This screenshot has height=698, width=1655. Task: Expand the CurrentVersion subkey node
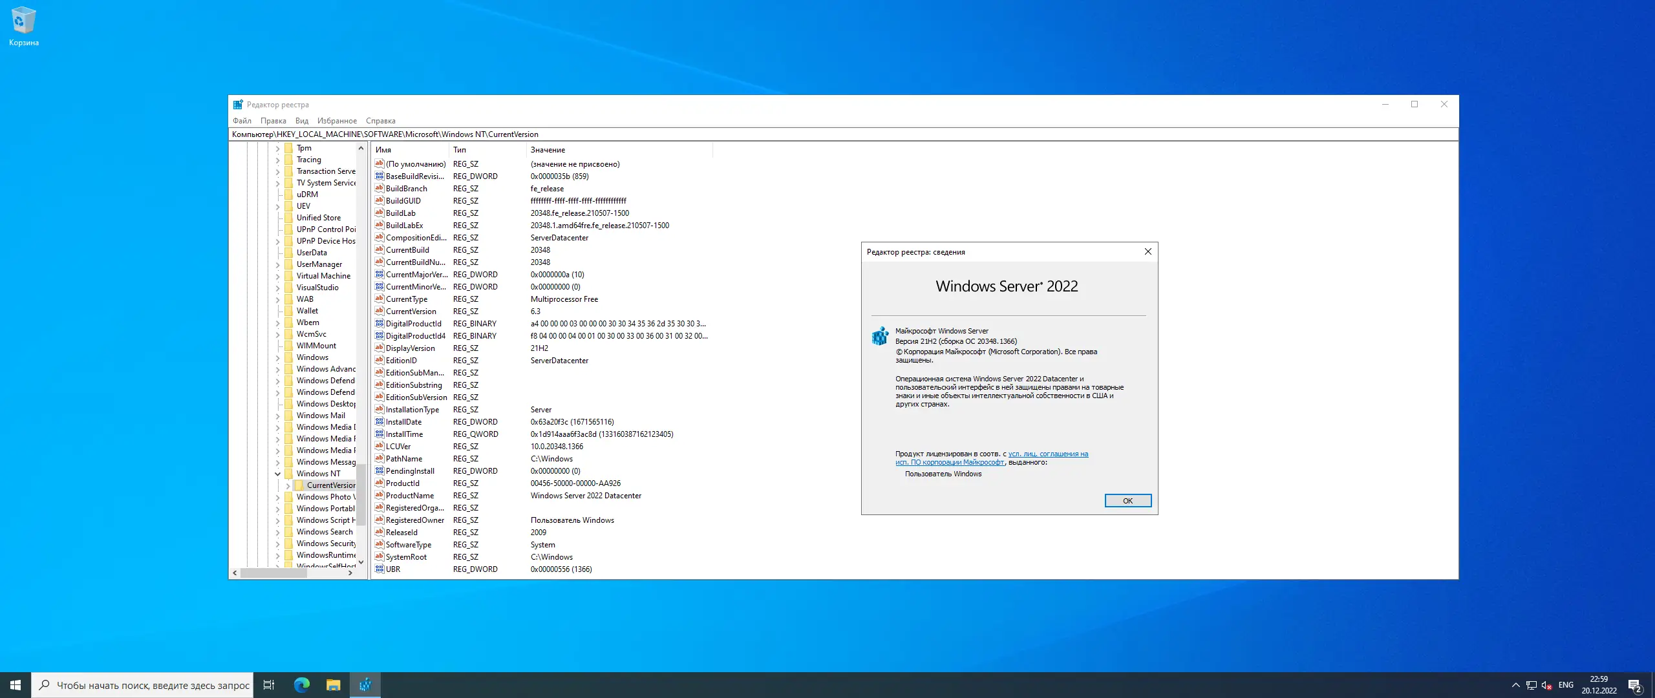coord(288,485)
